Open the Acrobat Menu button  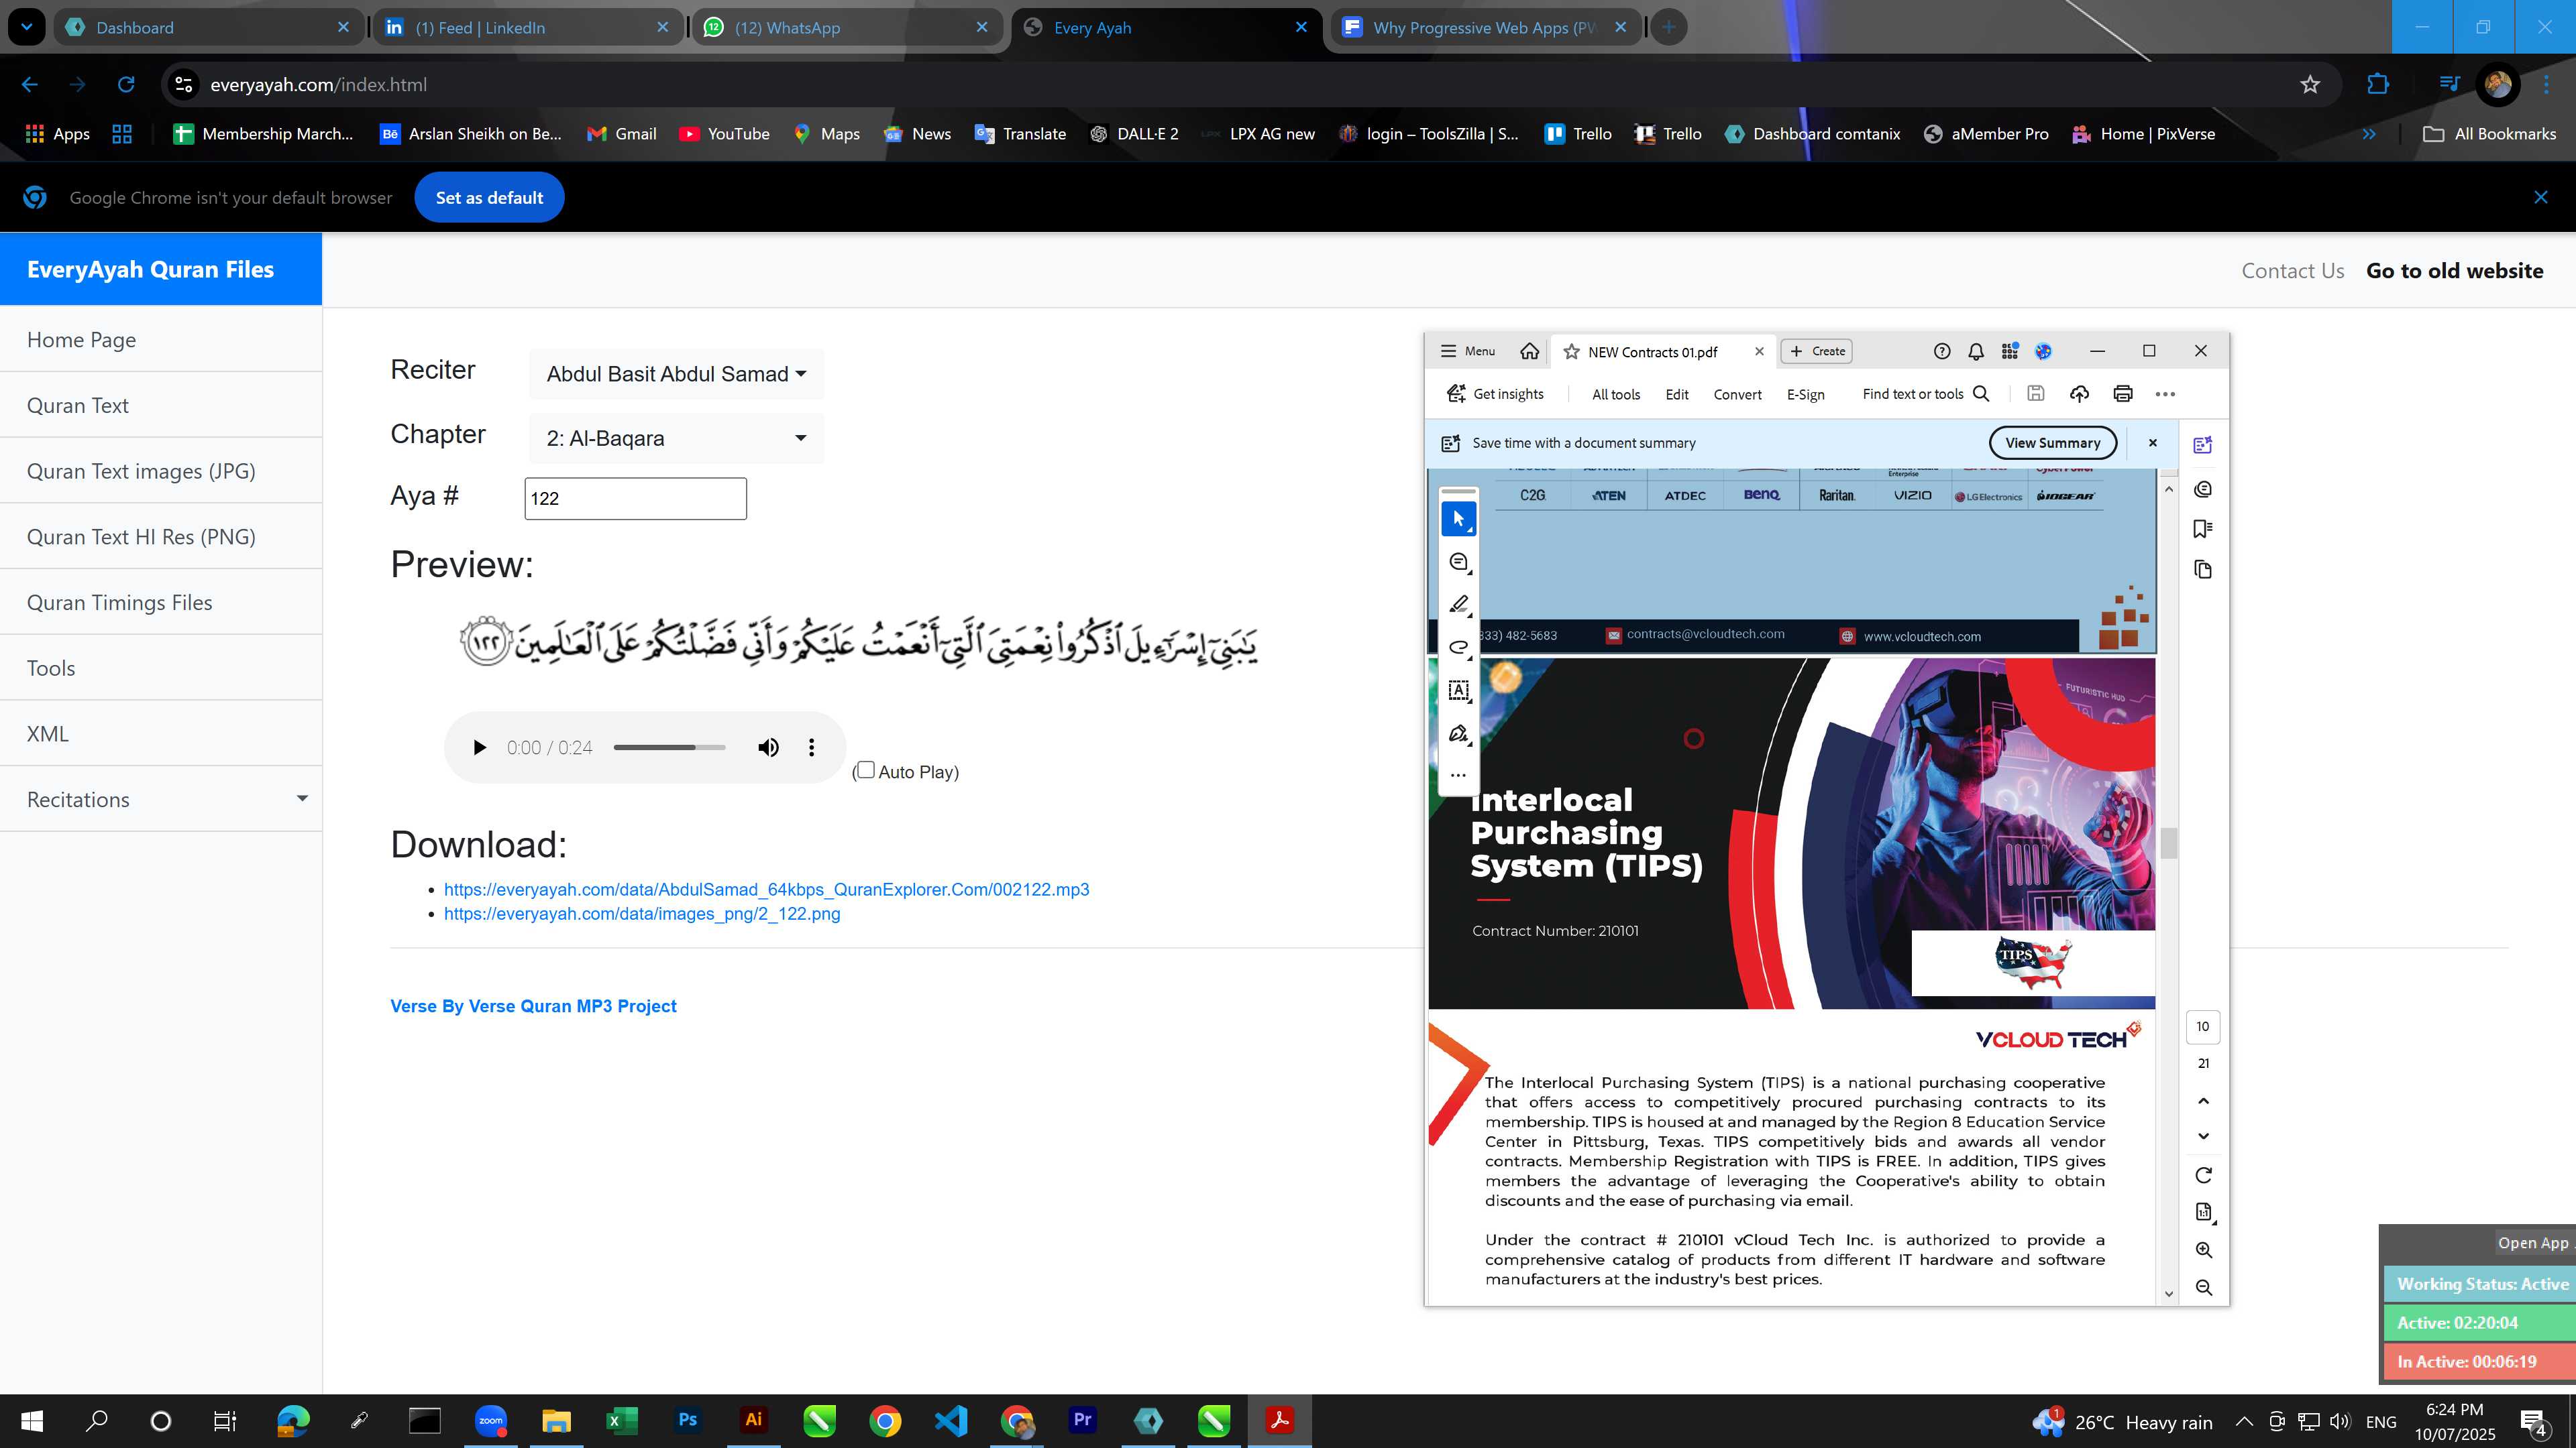coord(1467,351)
